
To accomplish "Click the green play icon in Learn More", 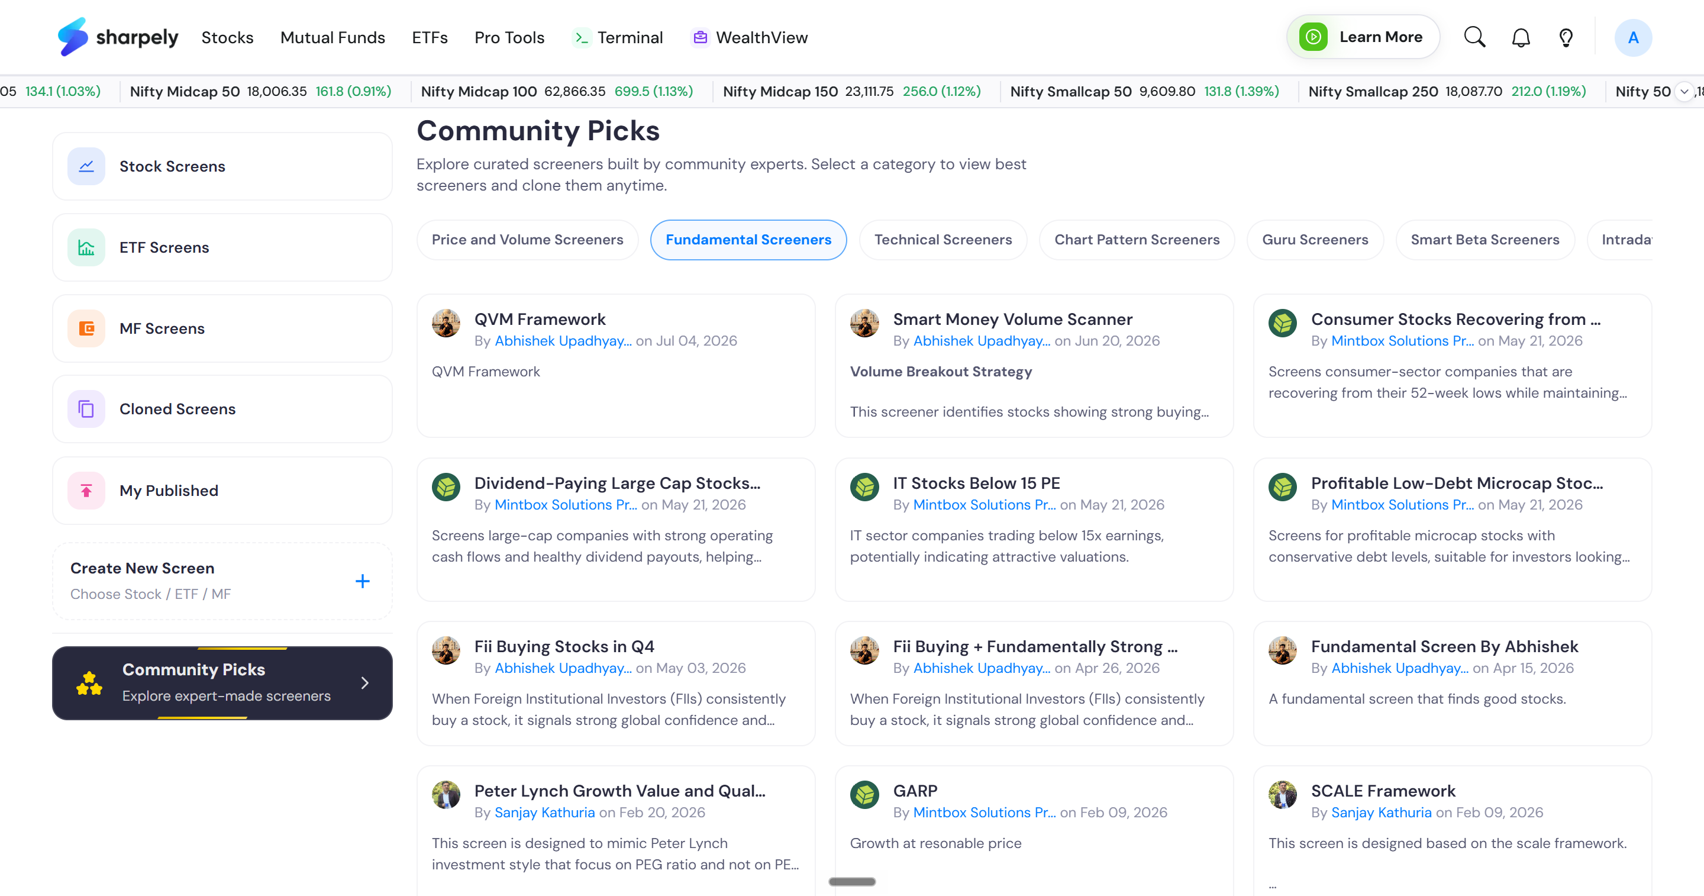I will pos(1313,37).
